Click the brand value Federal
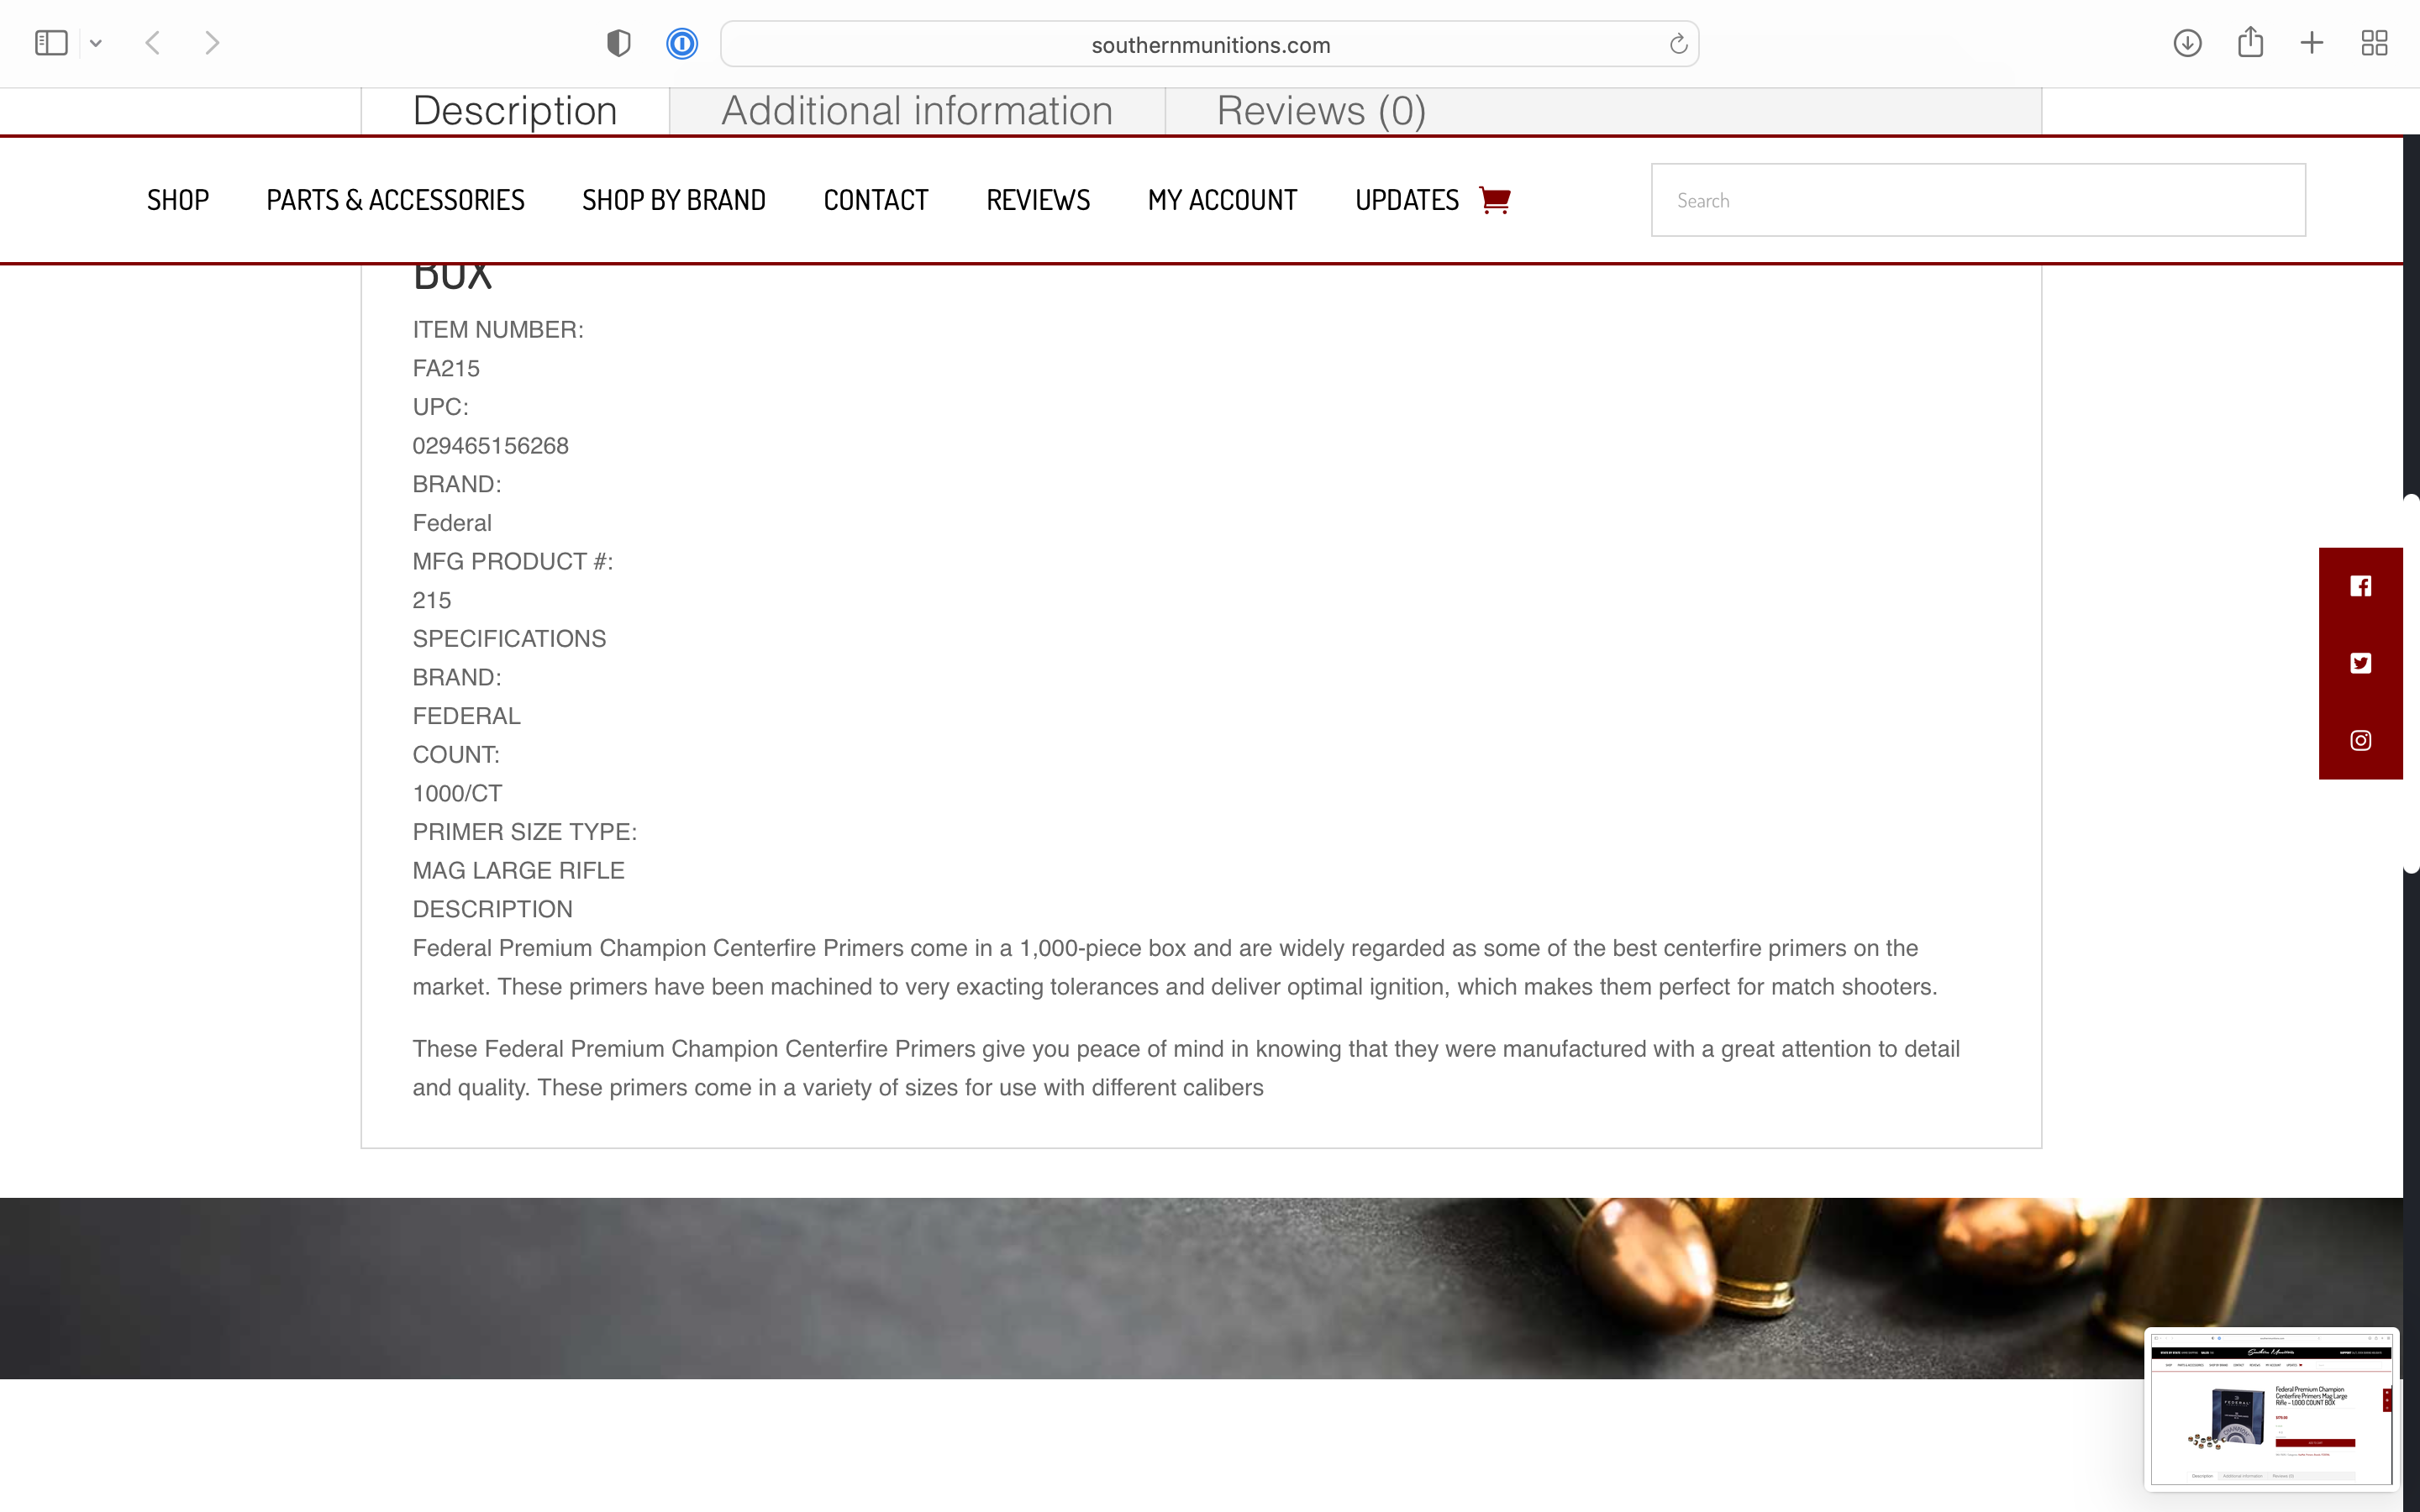This screenshot has width=2420, height=1512. (452, 523)
